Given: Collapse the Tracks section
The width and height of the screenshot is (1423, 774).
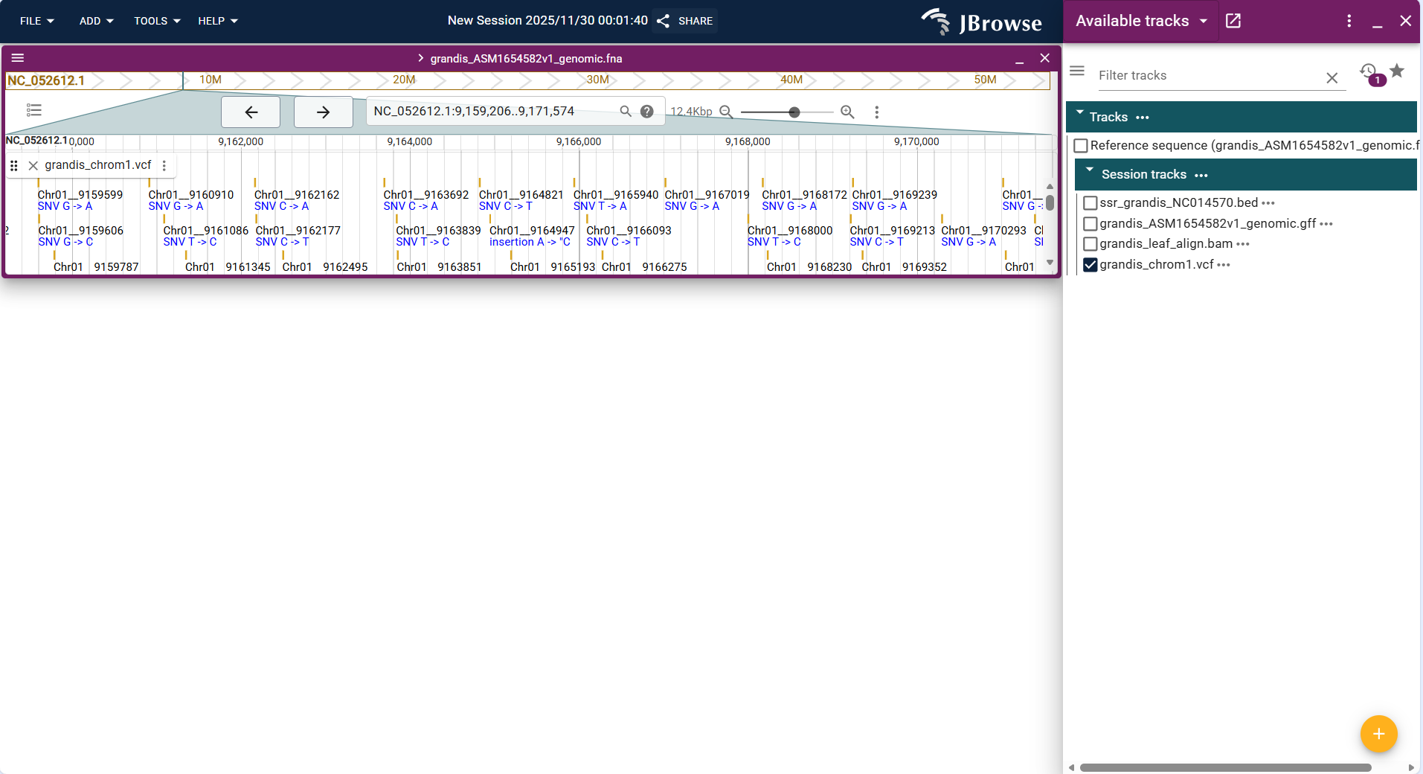Looking at the screenshot, I should point(1079,116).
